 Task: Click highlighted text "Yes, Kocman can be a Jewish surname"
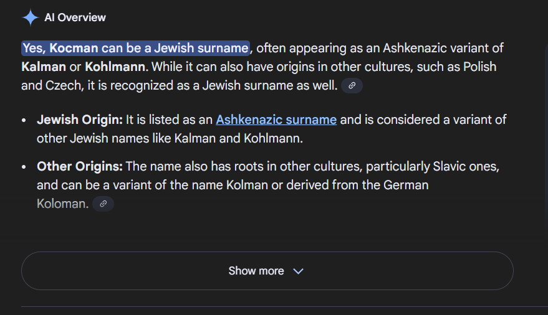[x=135, y=48]
